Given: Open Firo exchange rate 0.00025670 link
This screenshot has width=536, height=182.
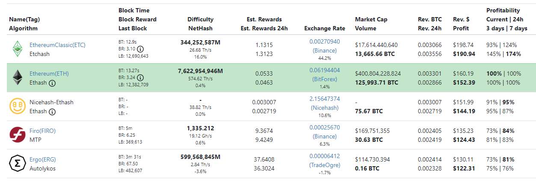Looking at the screenshot, I should pos(325,127).
